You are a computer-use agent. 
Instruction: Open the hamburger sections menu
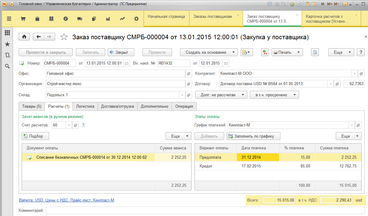pyautogui.click(x=9, y=19)
